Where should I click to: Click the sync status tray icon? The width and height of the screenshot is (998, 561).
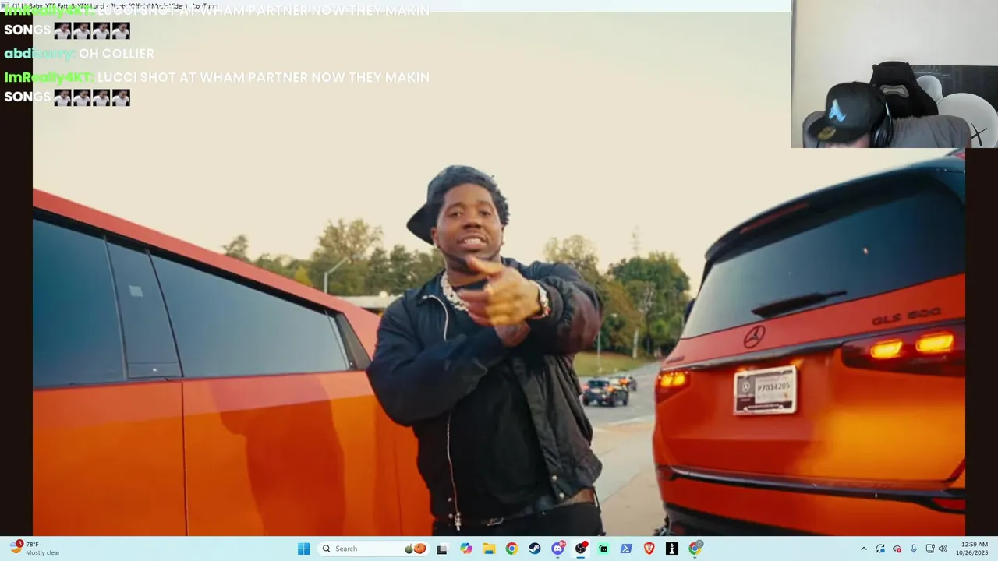(x=880, y=549)
